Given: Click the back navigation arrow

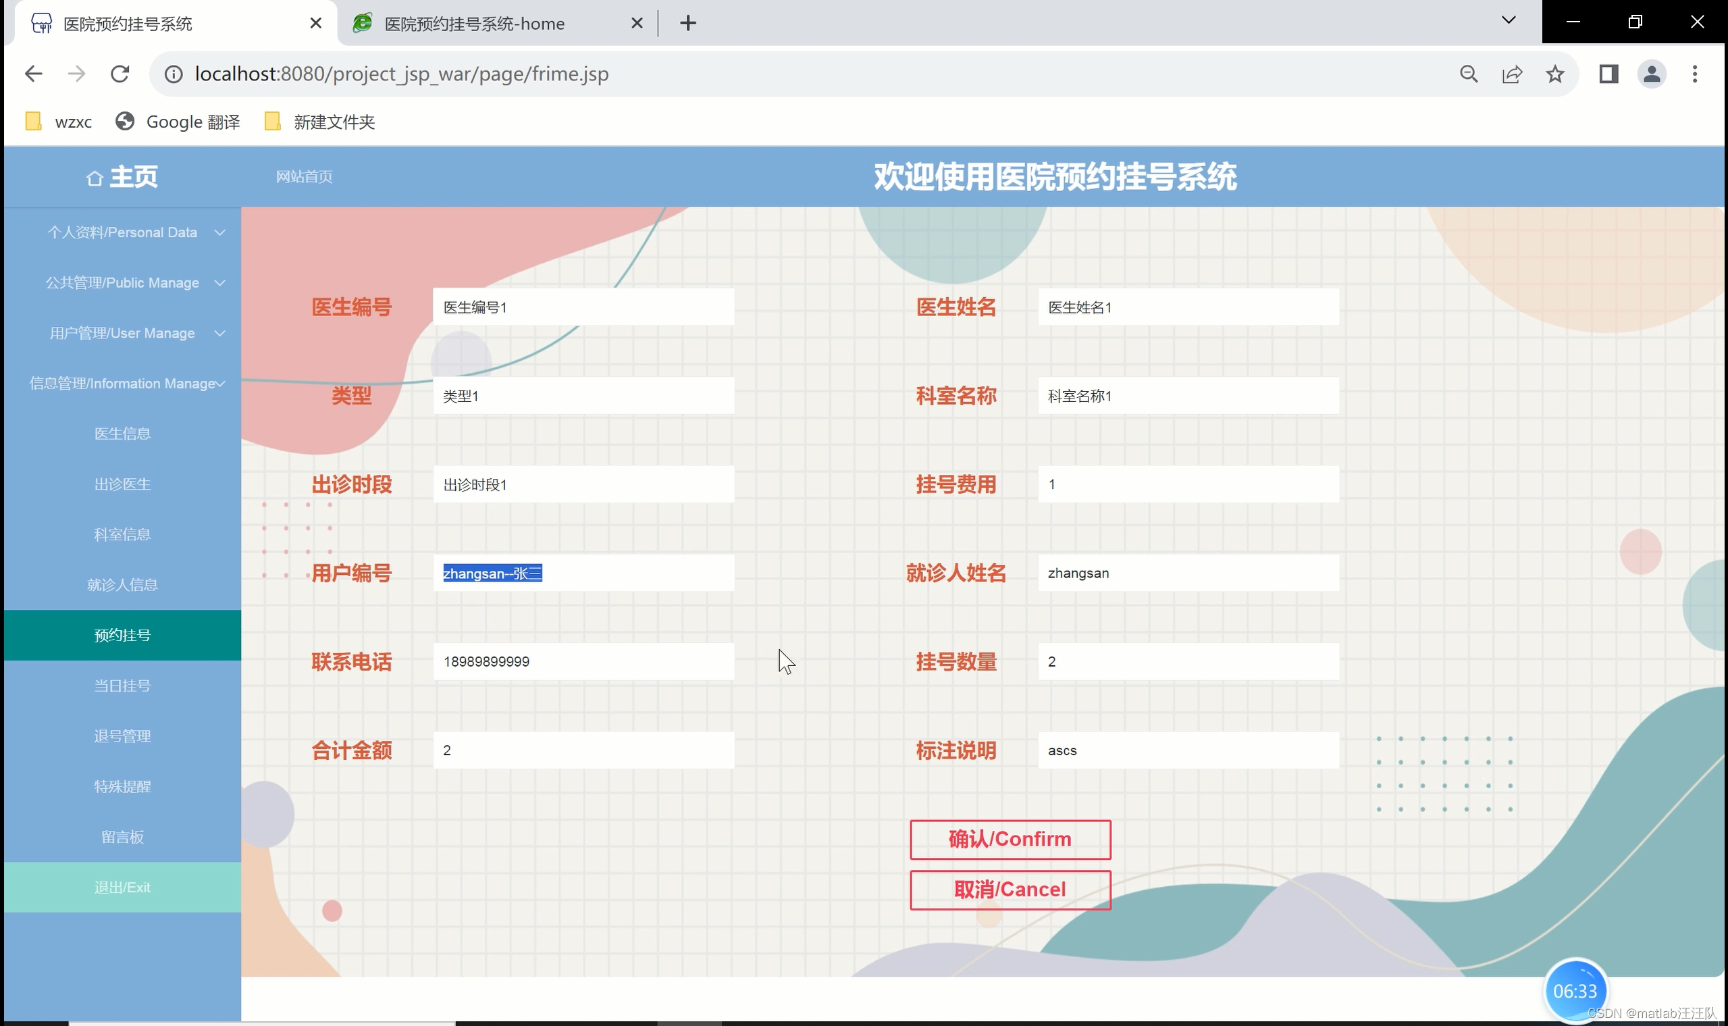Looking at the screenshot, I should click(33, 74).
